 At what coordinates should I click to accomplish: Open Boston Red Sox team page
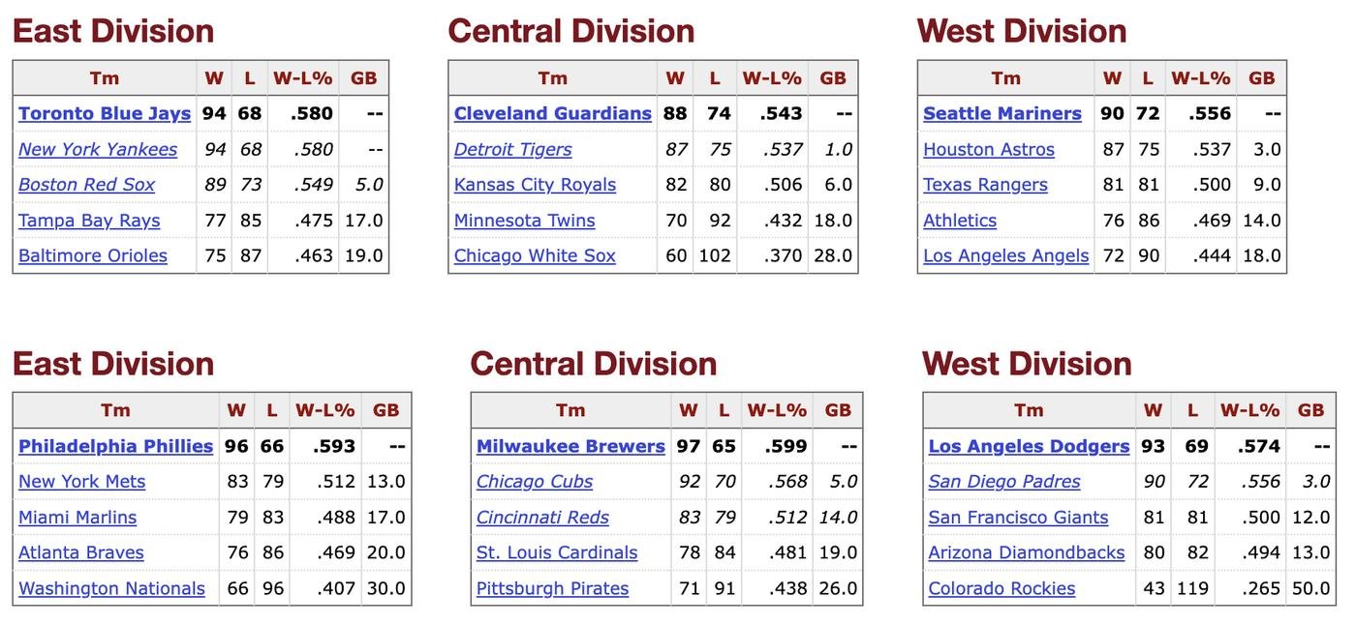(86, 184)
